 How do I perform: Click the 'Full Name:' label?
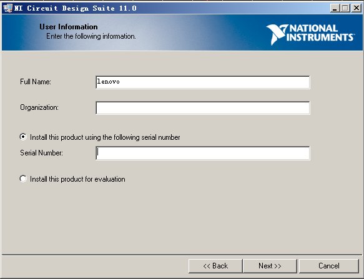(x=36, y=82)
